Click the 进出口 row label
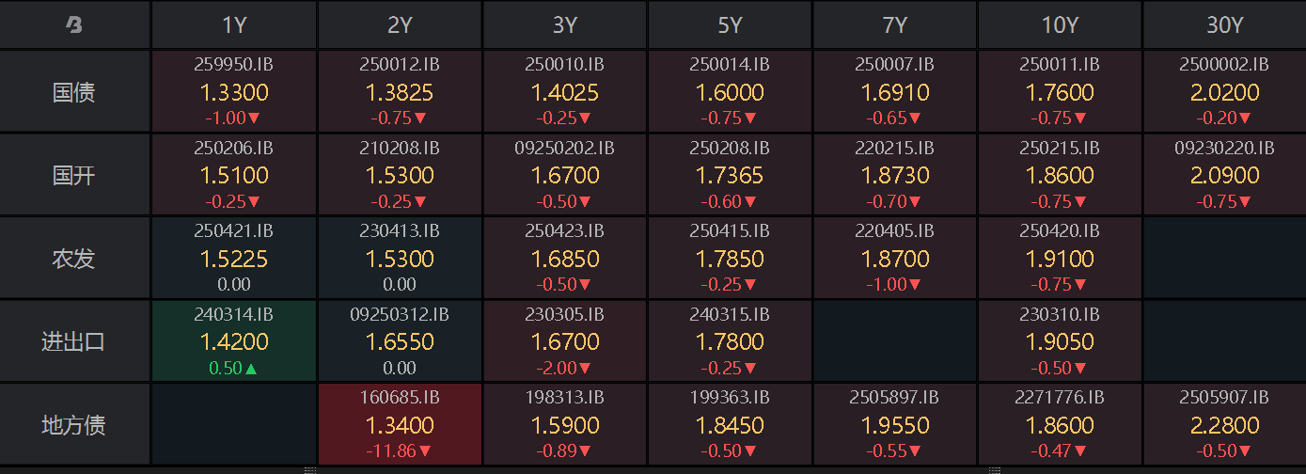Image resolution: width=1306 pixels, height=474 pixels. point(74,341)
